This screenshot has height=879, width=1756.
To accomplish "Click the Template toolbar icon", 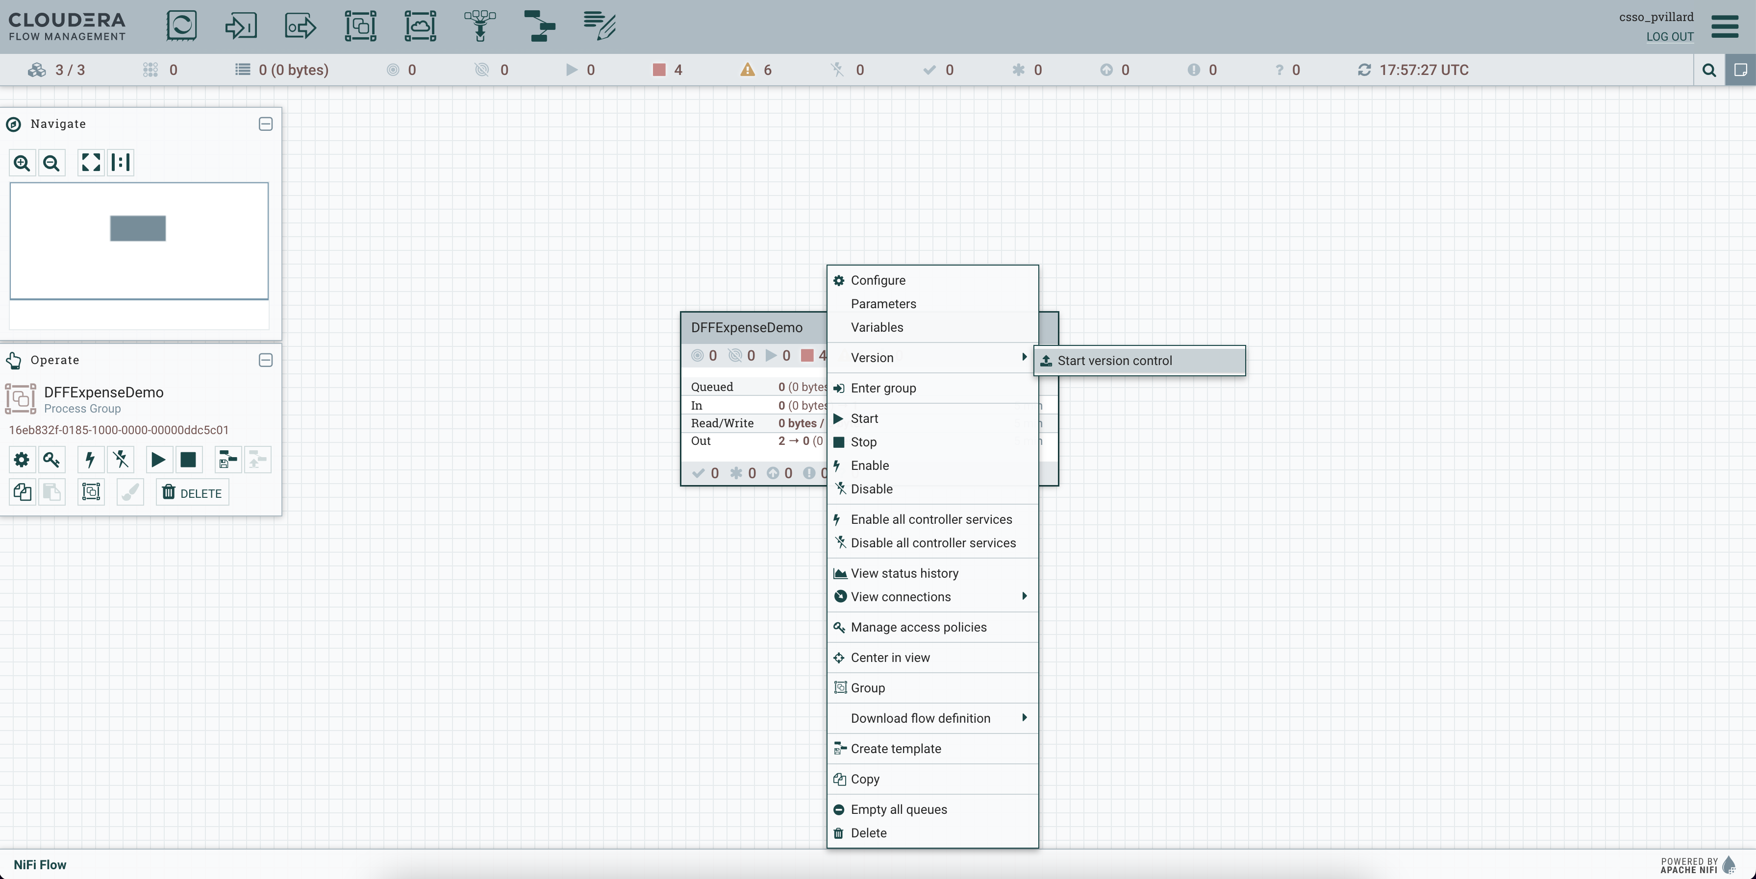I will pyautogui.click(x=539, y=26).
